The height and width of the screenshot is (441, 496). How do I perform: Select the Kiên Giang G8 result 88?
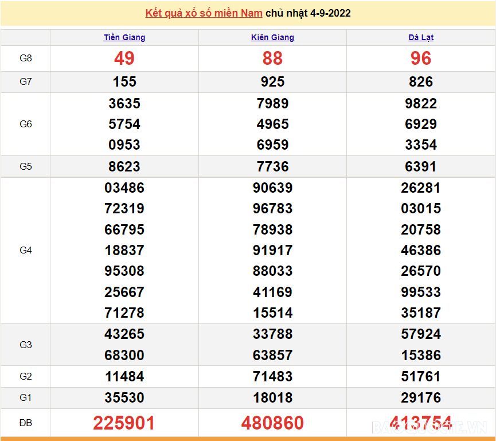(272, 58)
